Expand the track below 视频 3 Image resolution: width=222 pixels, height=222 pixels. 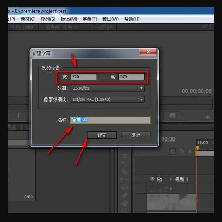point(171,189)
